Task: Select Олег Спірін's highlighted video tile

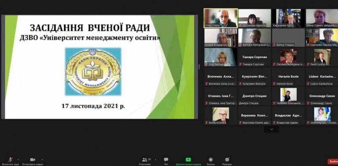Action: [221, 18]
